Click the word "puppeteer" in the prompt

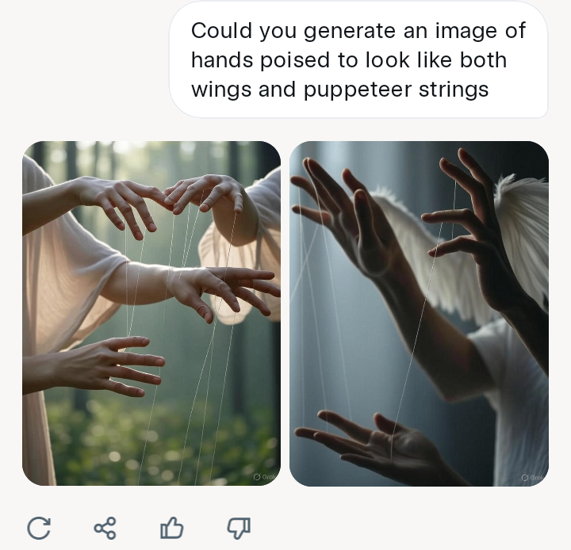coord(358,90)
